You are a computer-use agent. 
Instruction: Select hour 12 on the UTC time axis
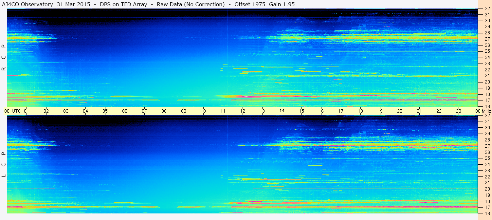243,111
